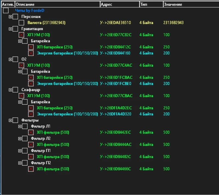219x195 pixels.
Task: Collapse the Фильтры group using its expander
Action: pyautogui.click(x=10, y=120)
